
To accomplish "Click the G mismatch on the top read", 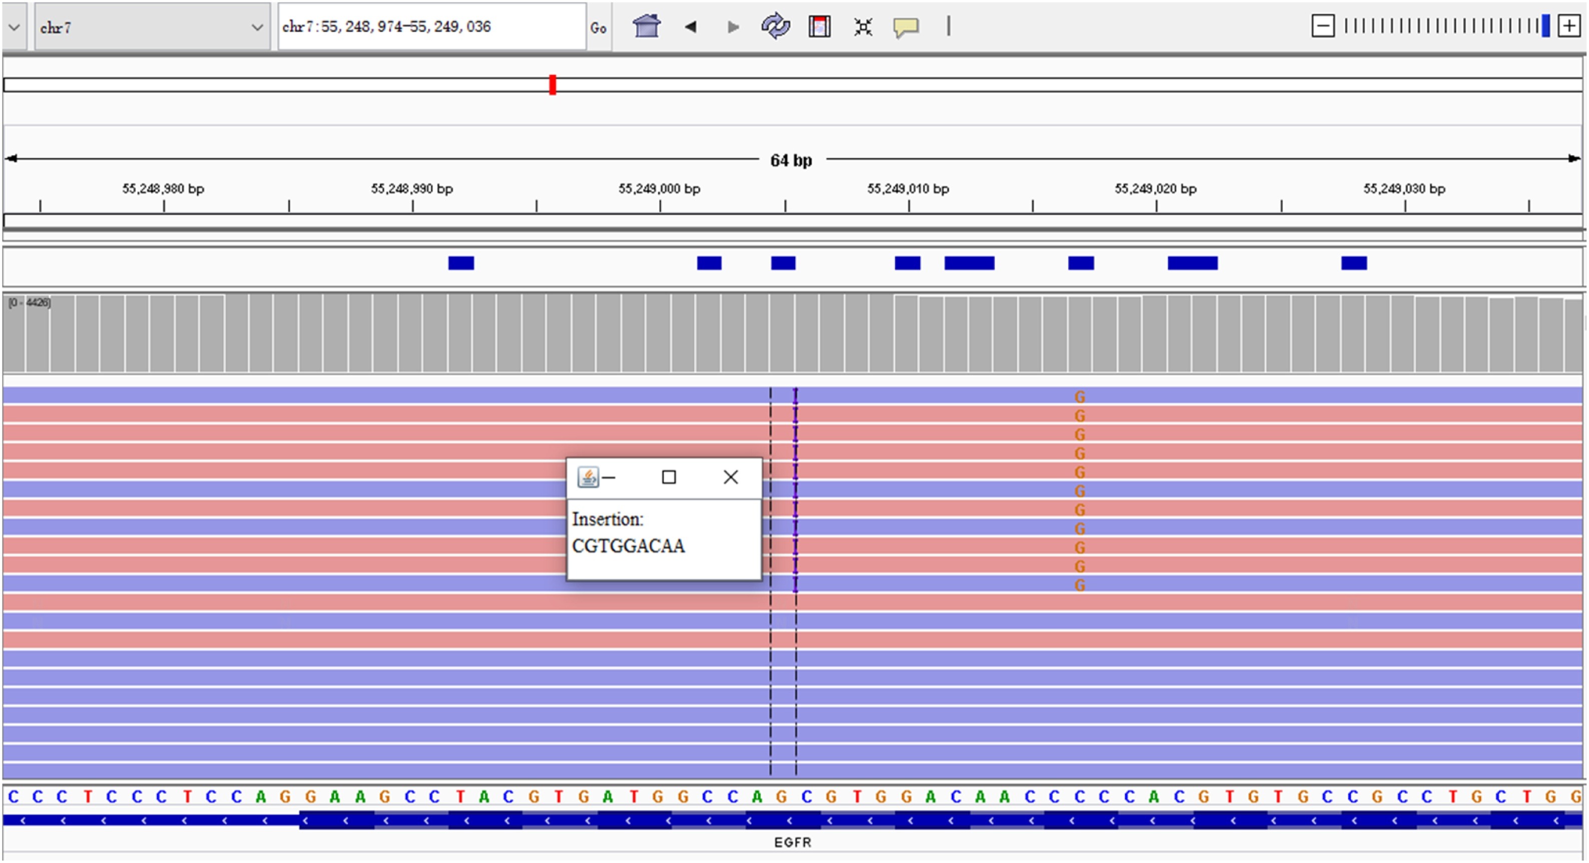I will coord(1080,397).
